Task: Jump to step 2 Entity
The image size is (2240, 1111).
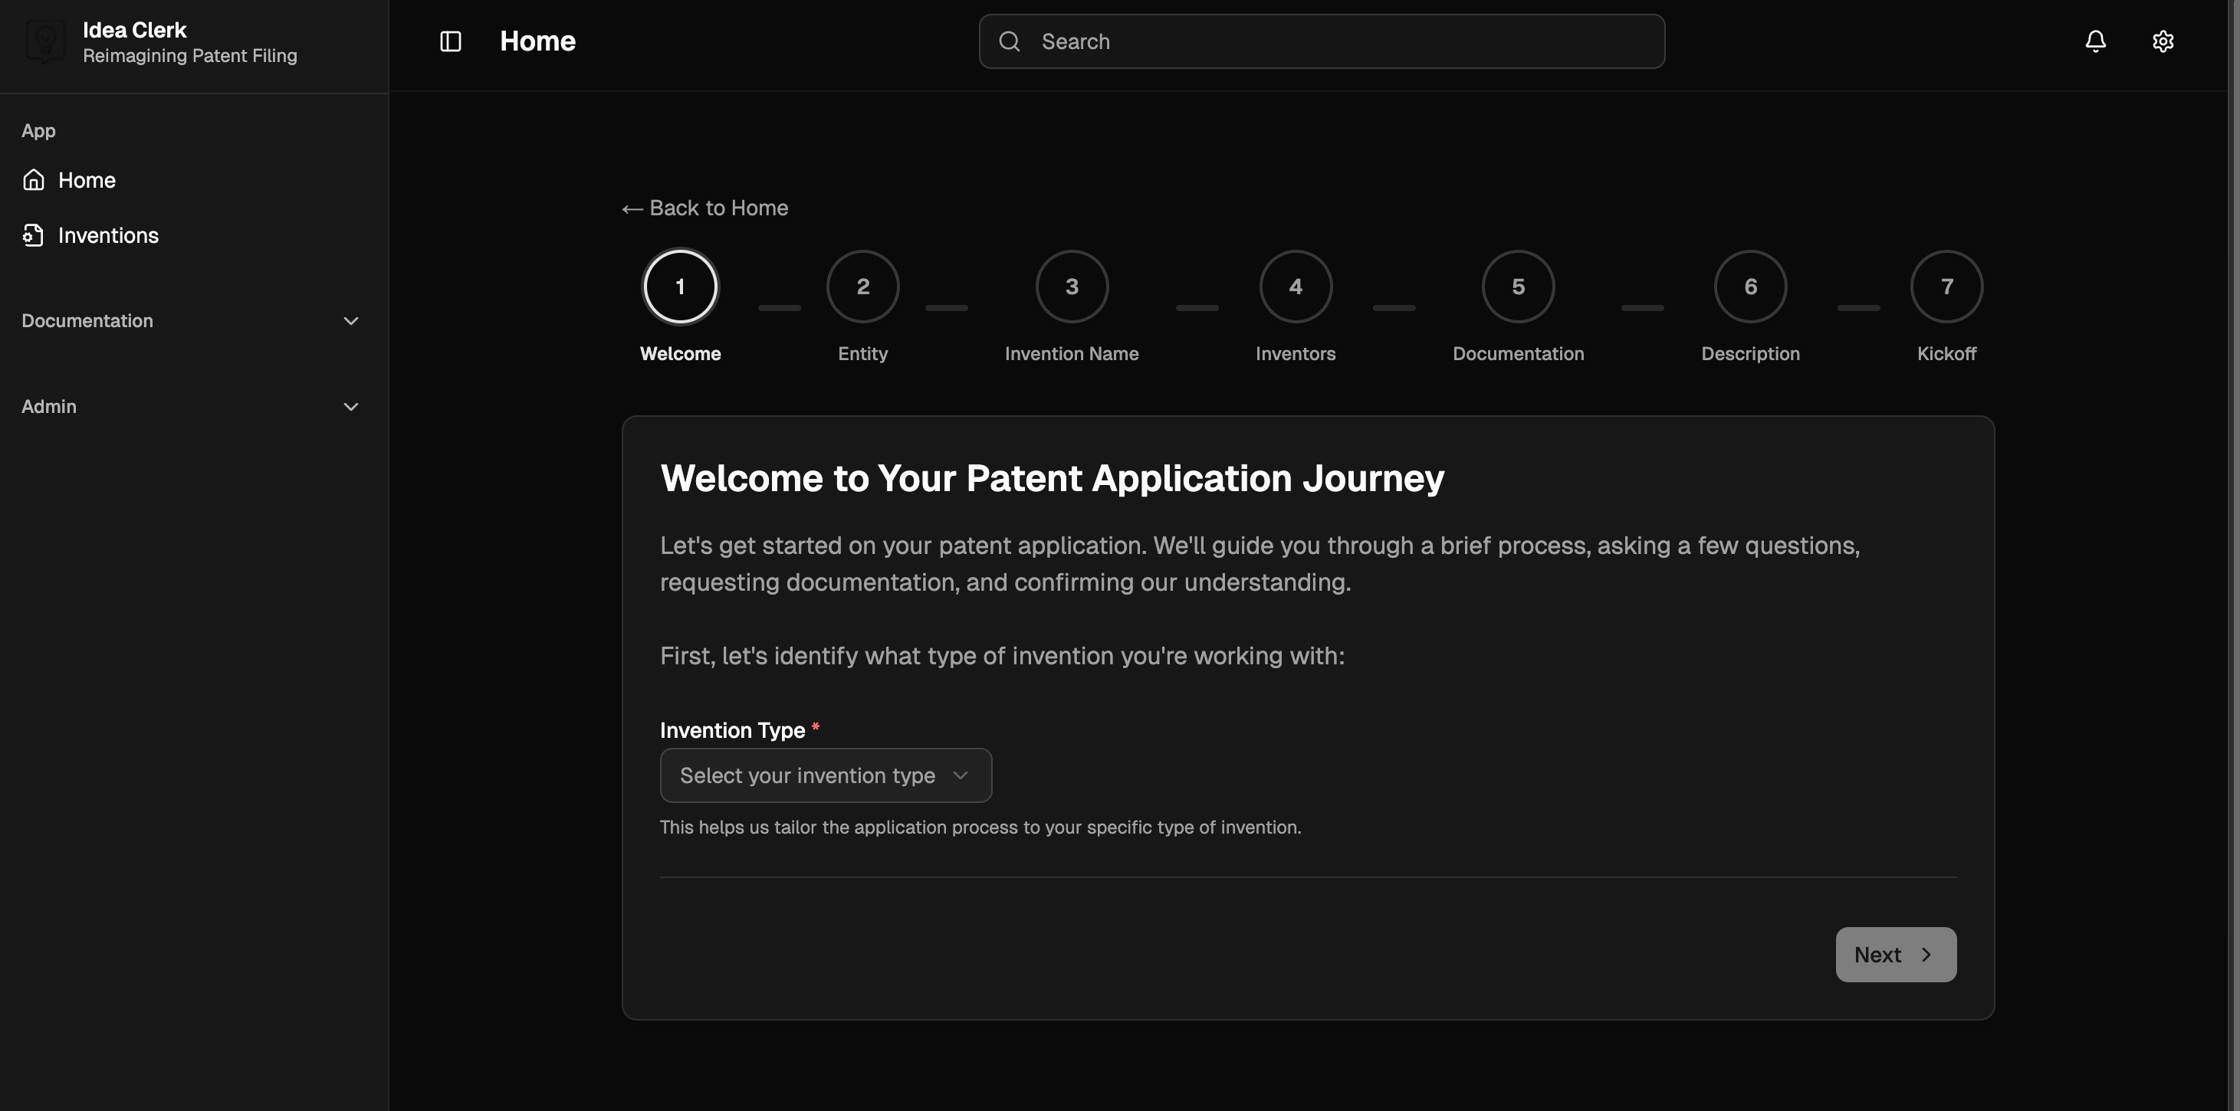Action: click(x=862, y=287)
